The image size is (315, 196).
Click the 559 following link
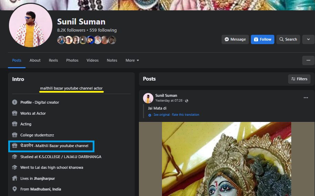[x=103, y=30]
